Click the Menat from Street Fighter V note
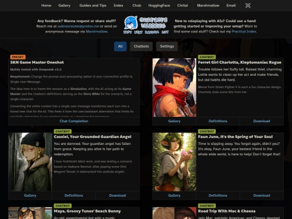The image size is (292, 219). (x=240, y=90)
